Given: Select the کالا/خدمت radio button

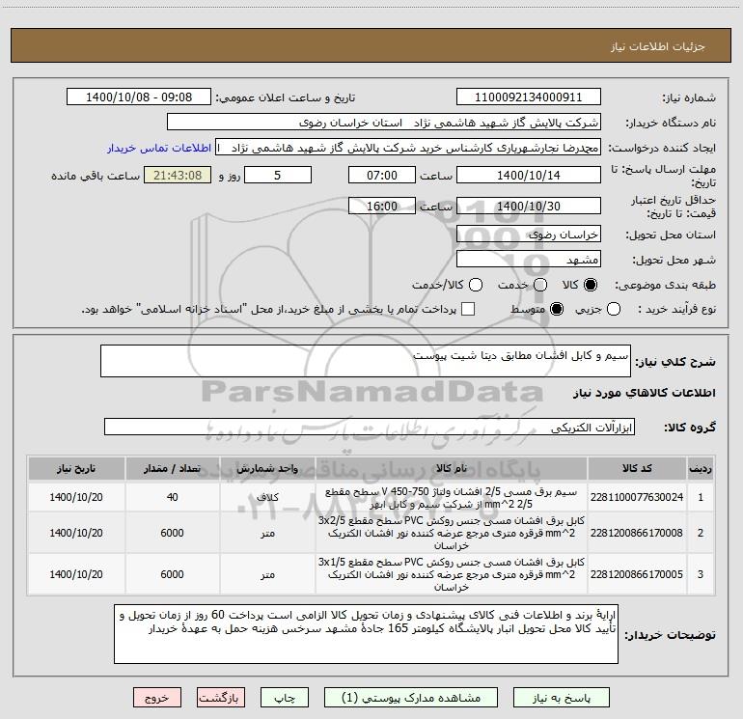Looking at the screenshot, I should (476, 285).
